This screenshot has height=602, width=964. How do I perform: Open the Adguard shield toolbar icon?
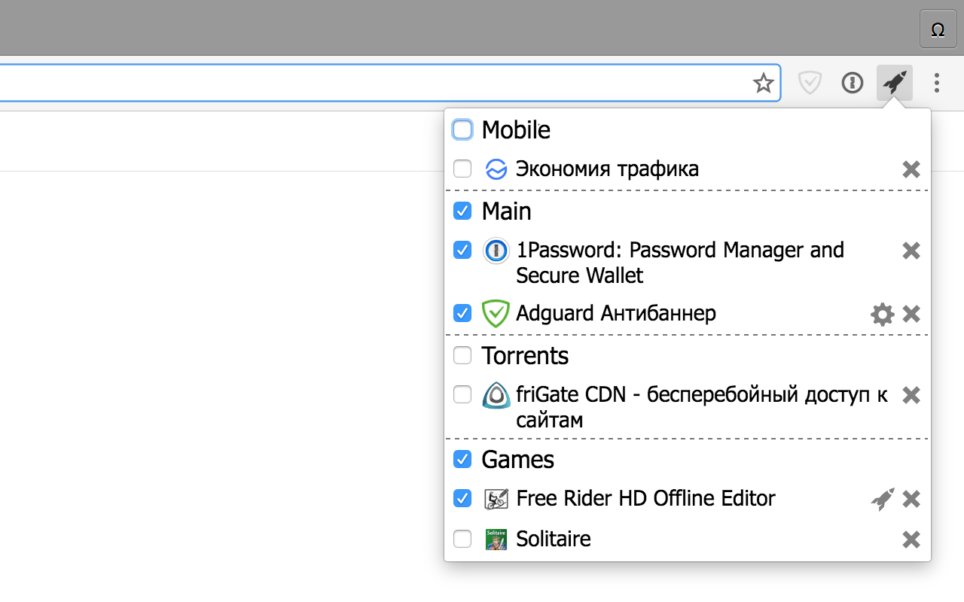pos(810,83)
